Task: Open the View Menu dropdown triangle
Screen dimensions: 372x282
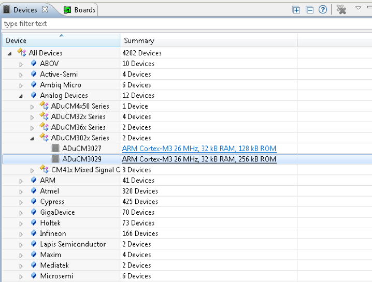Action: click(x=358, y=8)
